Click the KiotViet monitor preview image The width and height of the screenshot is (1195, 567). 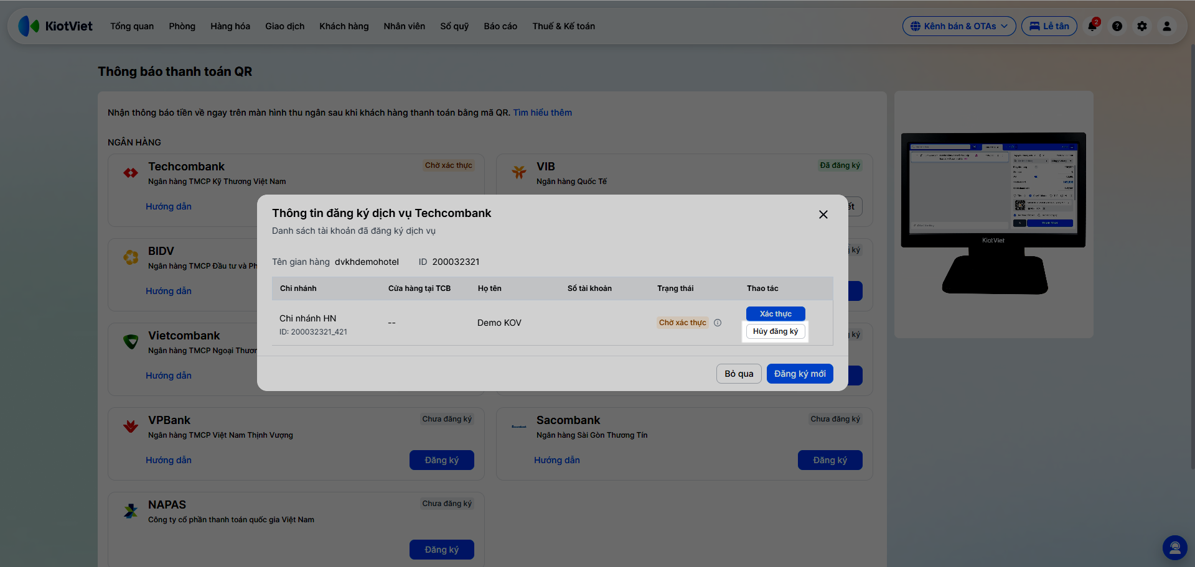coord(993,213)
